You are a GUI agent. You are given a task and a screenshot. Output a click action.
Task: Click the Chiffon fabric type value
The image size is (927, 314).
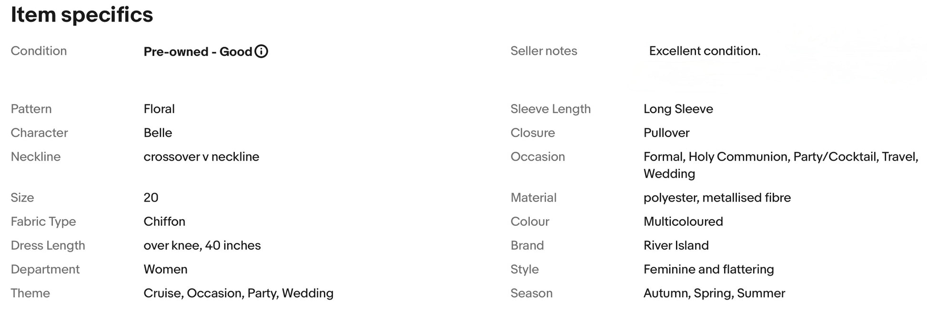tap(164, 222)
